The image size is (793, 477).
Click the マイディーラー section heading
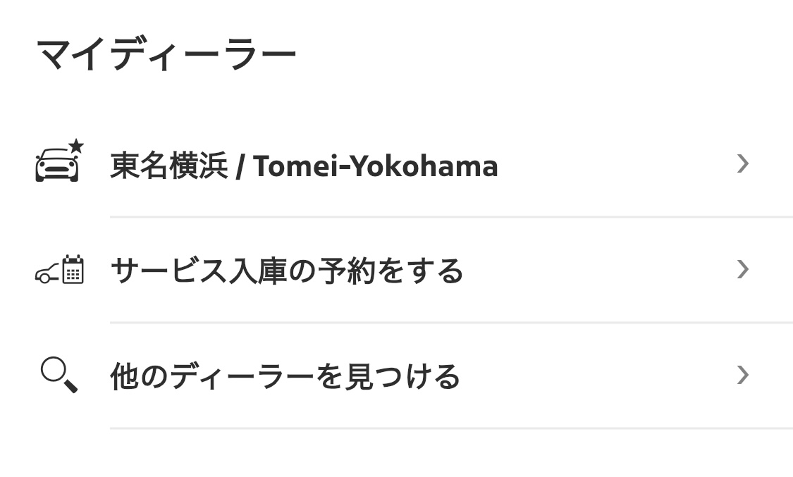(x=166, y=56)
